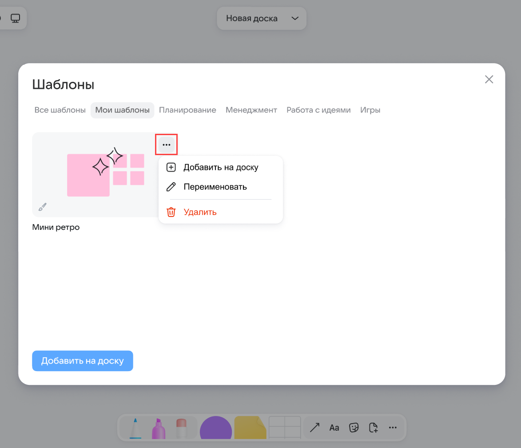The width and height of the screenshot is (521, 448).
Task: Click the brush icon on the template thumbnail
Action: coord(42,207)
